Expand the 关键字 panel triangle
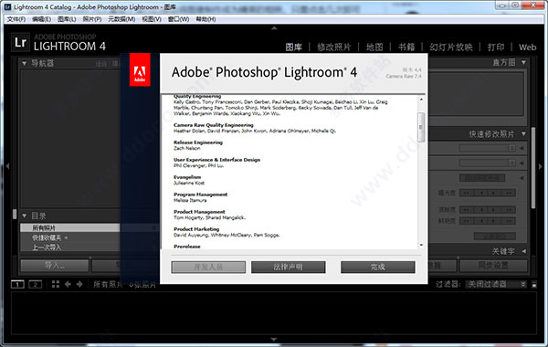The image size is (548, 347). click(524, 251)
